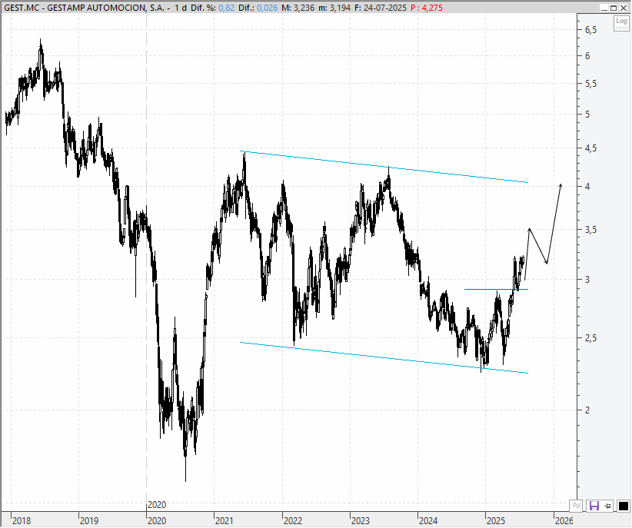
Task: Click the '1 d' timeframe label
Action: pyautogui.click(x=181, y=8)
